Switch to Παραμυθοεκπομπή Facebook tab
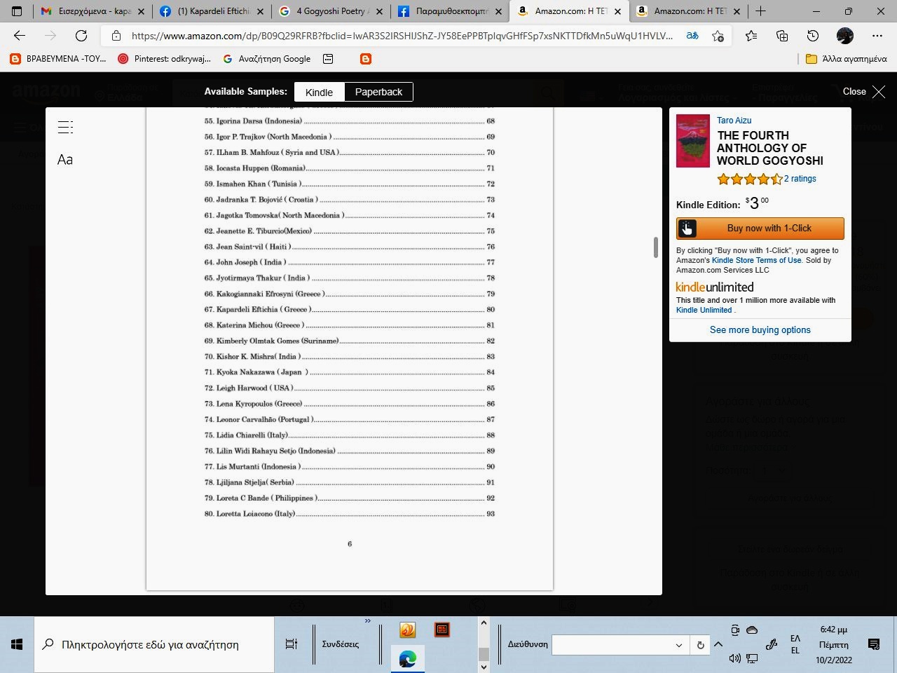This screenshot has height=673, width=897. pyautogui.click(x=450, y=11)
